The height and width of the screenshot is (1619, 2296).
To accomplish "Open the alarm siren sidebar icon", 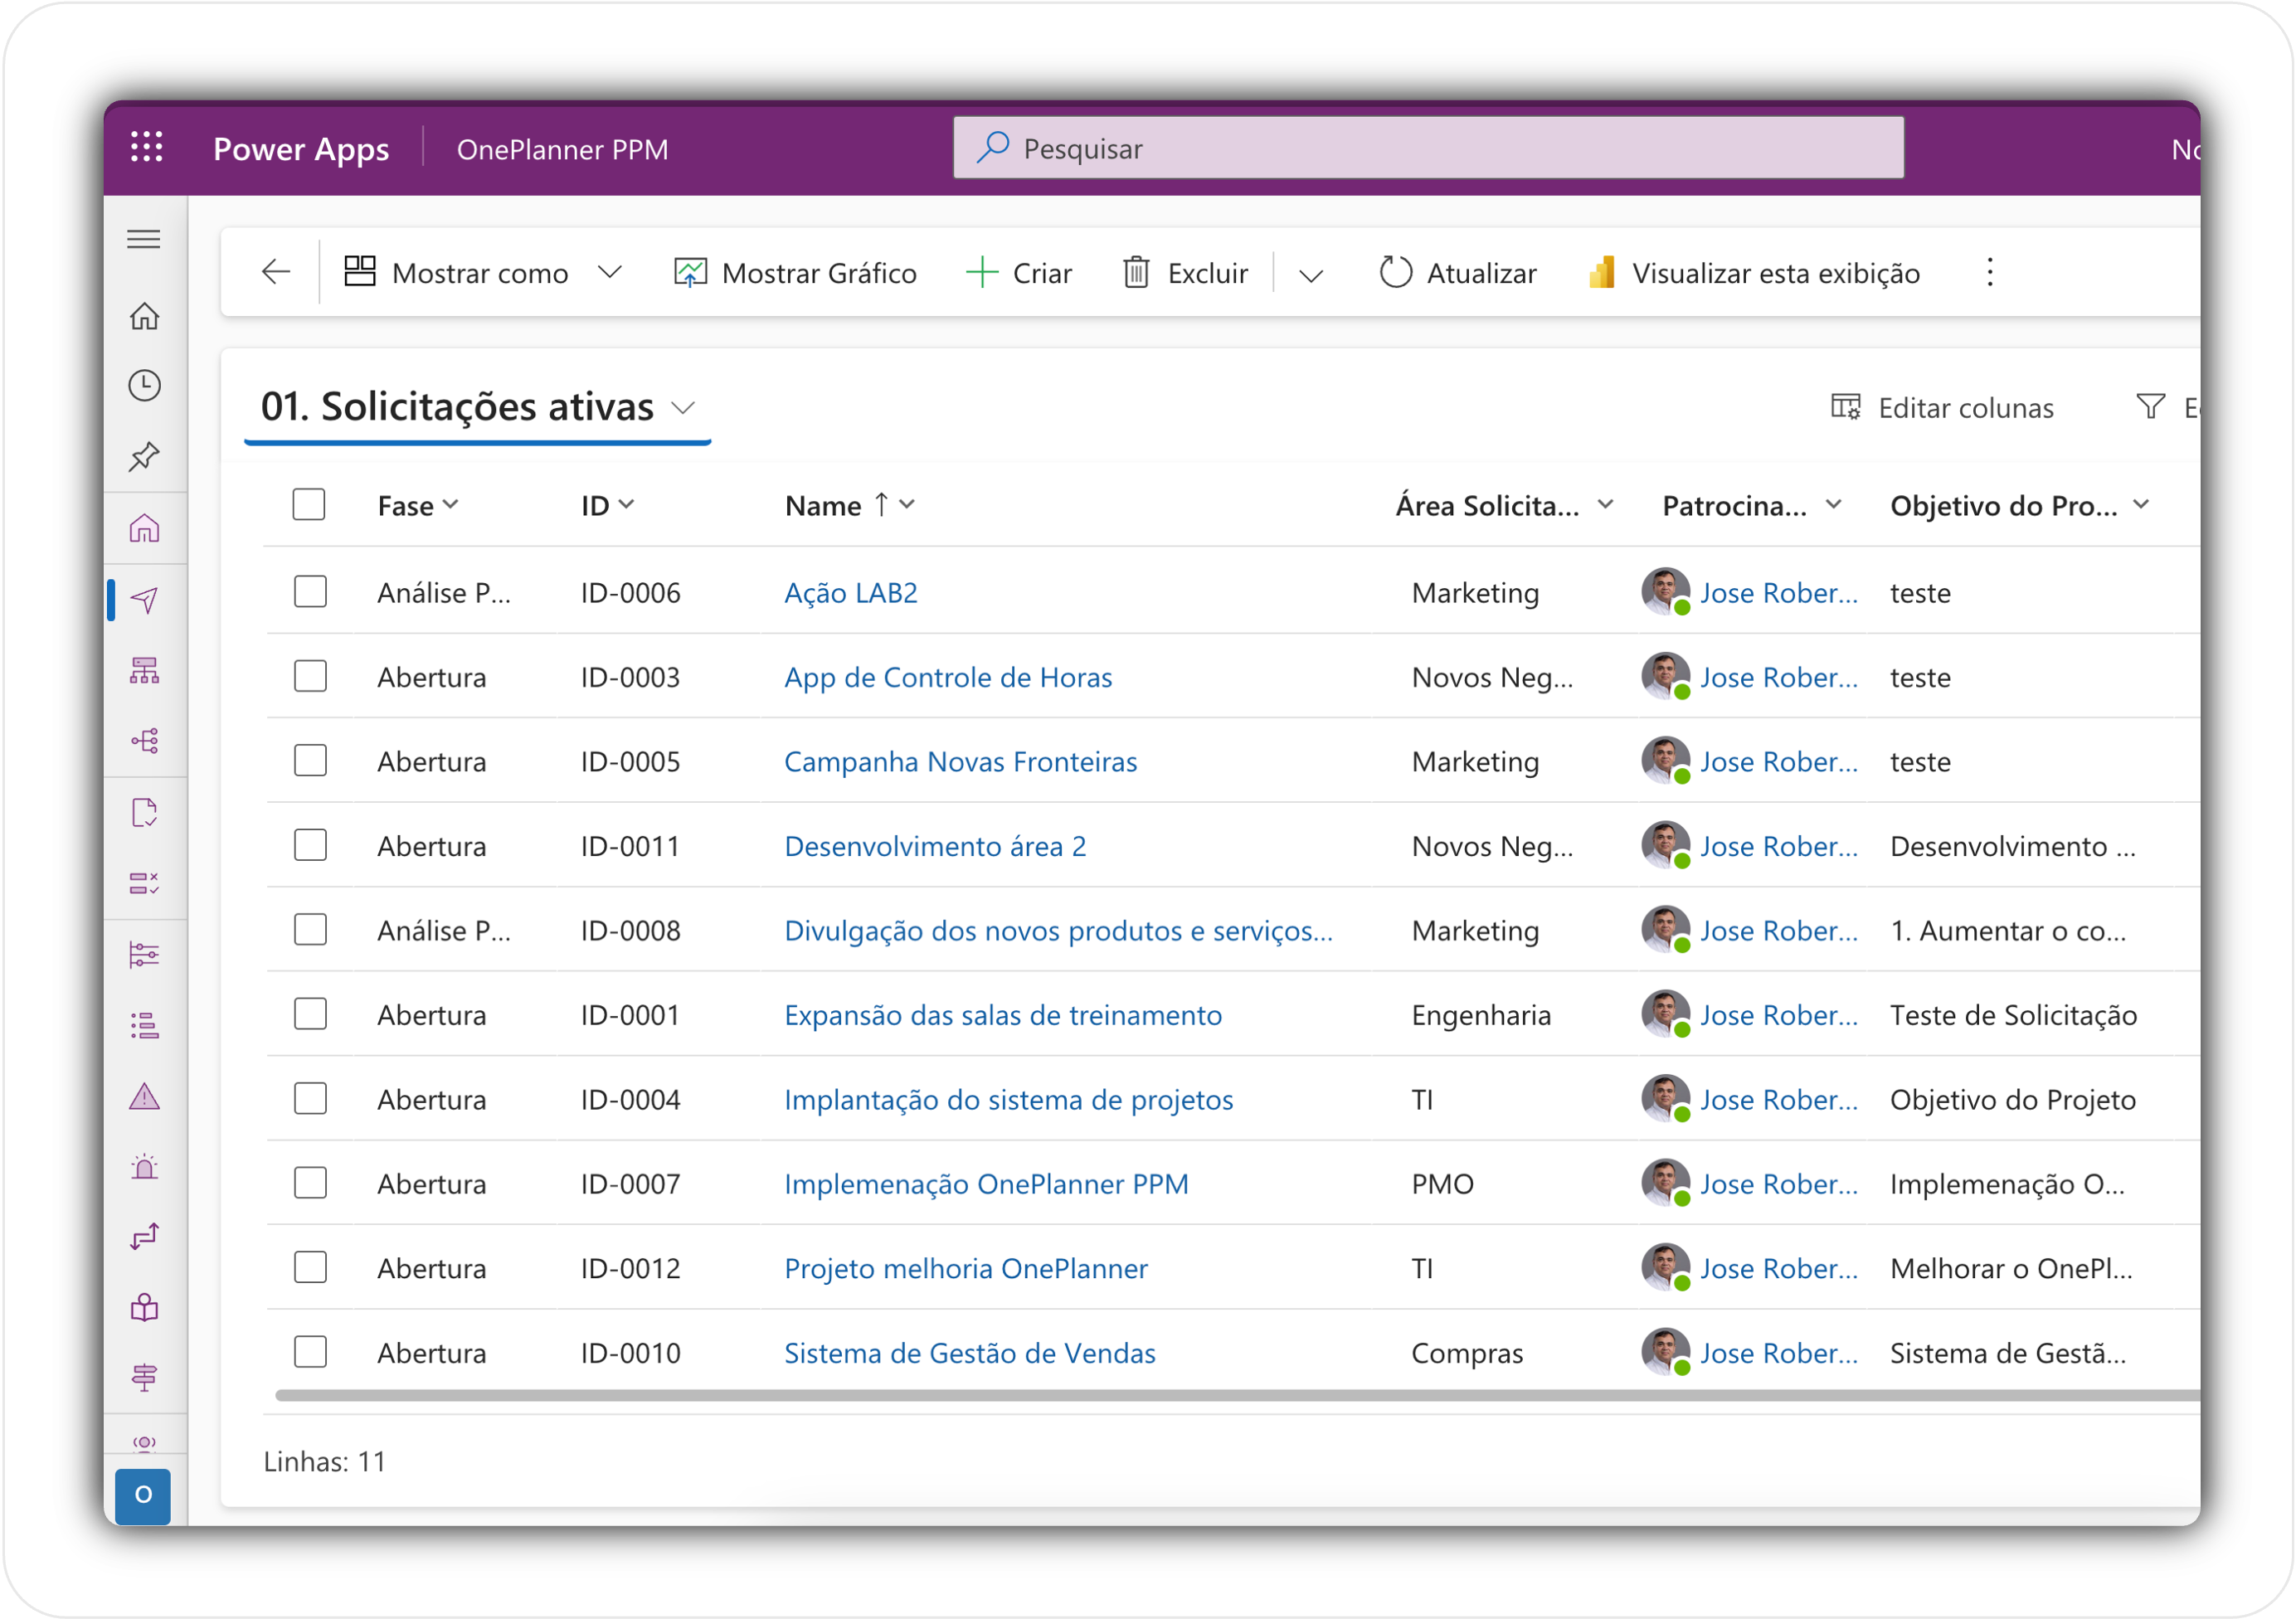I will point(144,1167).
